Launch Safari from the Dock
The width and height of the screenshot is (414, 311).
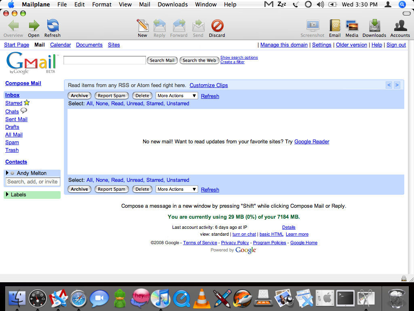coord(78,299)
